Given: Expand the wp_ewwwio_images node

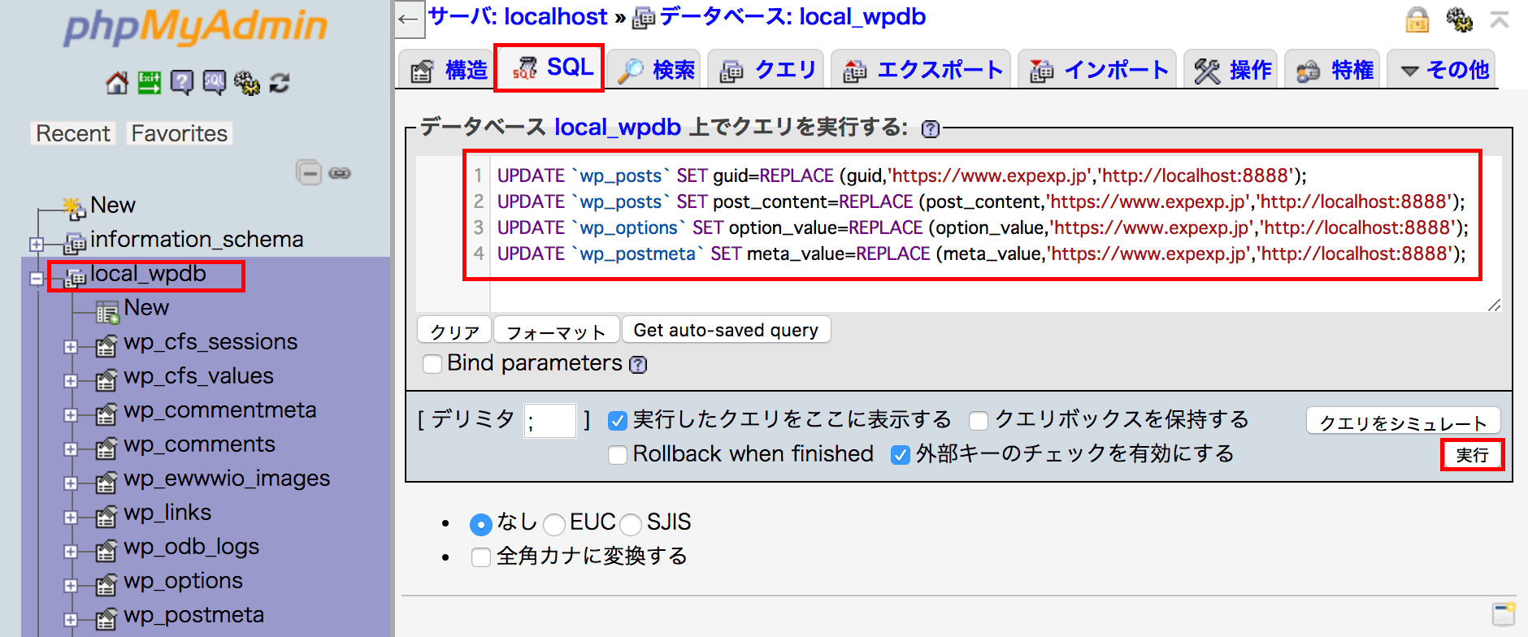Looking at the screenshot, I should [71, 483].
